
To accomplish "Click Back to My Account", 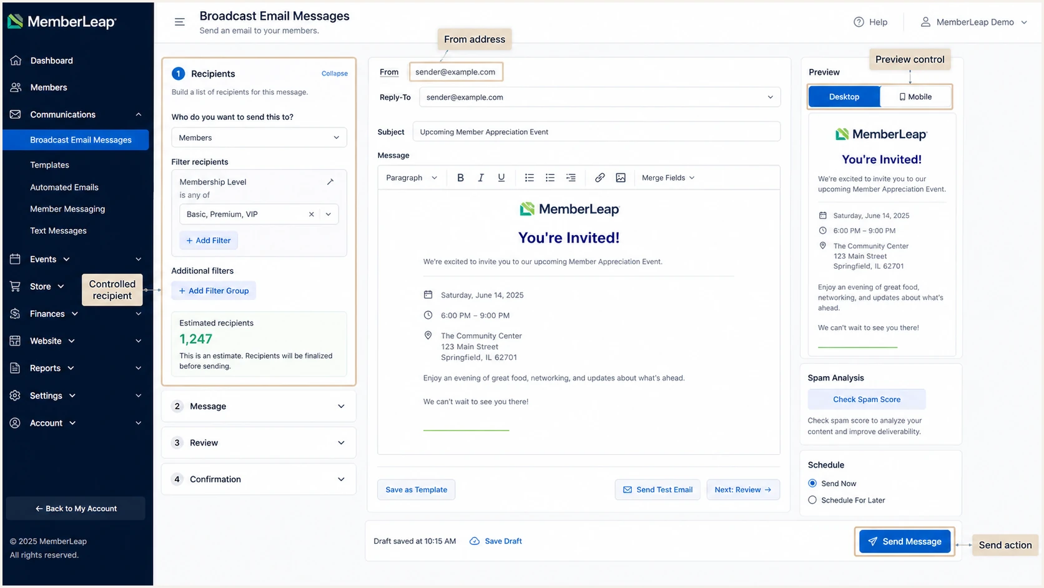I will (x=76, y=509).
